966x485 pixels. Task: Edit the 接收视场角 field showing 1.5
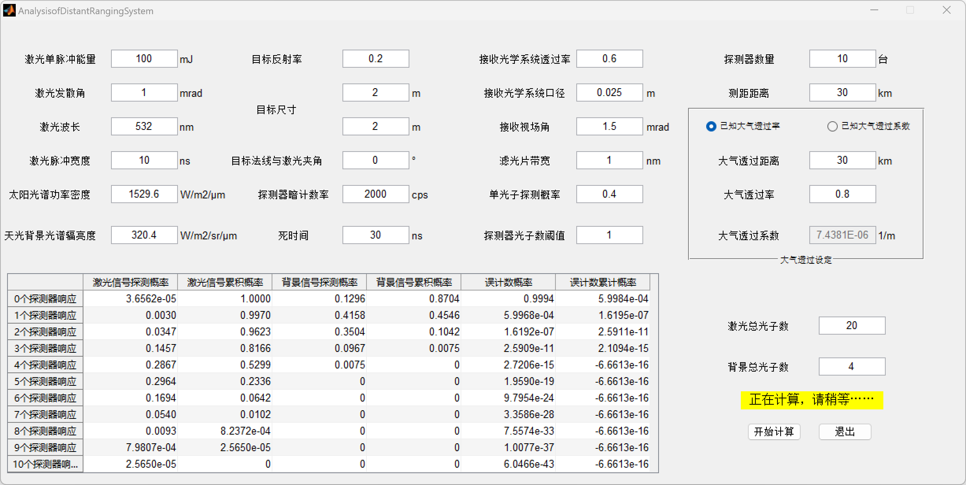609,126
